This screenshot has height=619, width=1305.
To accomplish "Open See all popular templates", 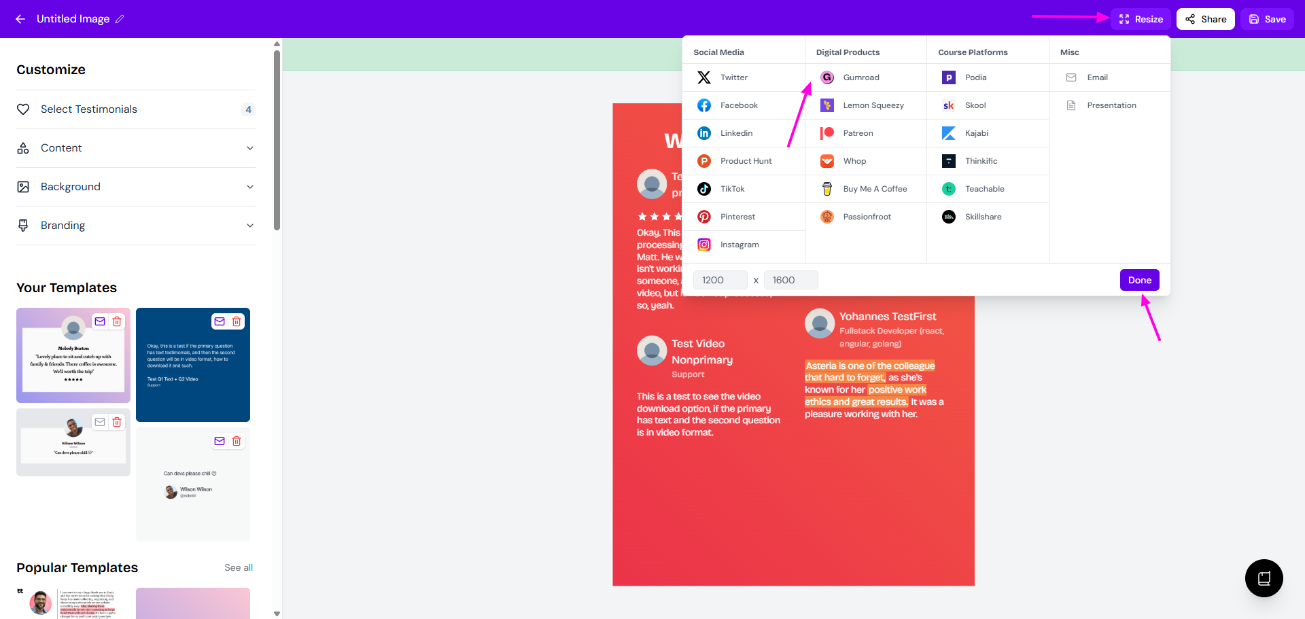I will click(x=239, y=567).
